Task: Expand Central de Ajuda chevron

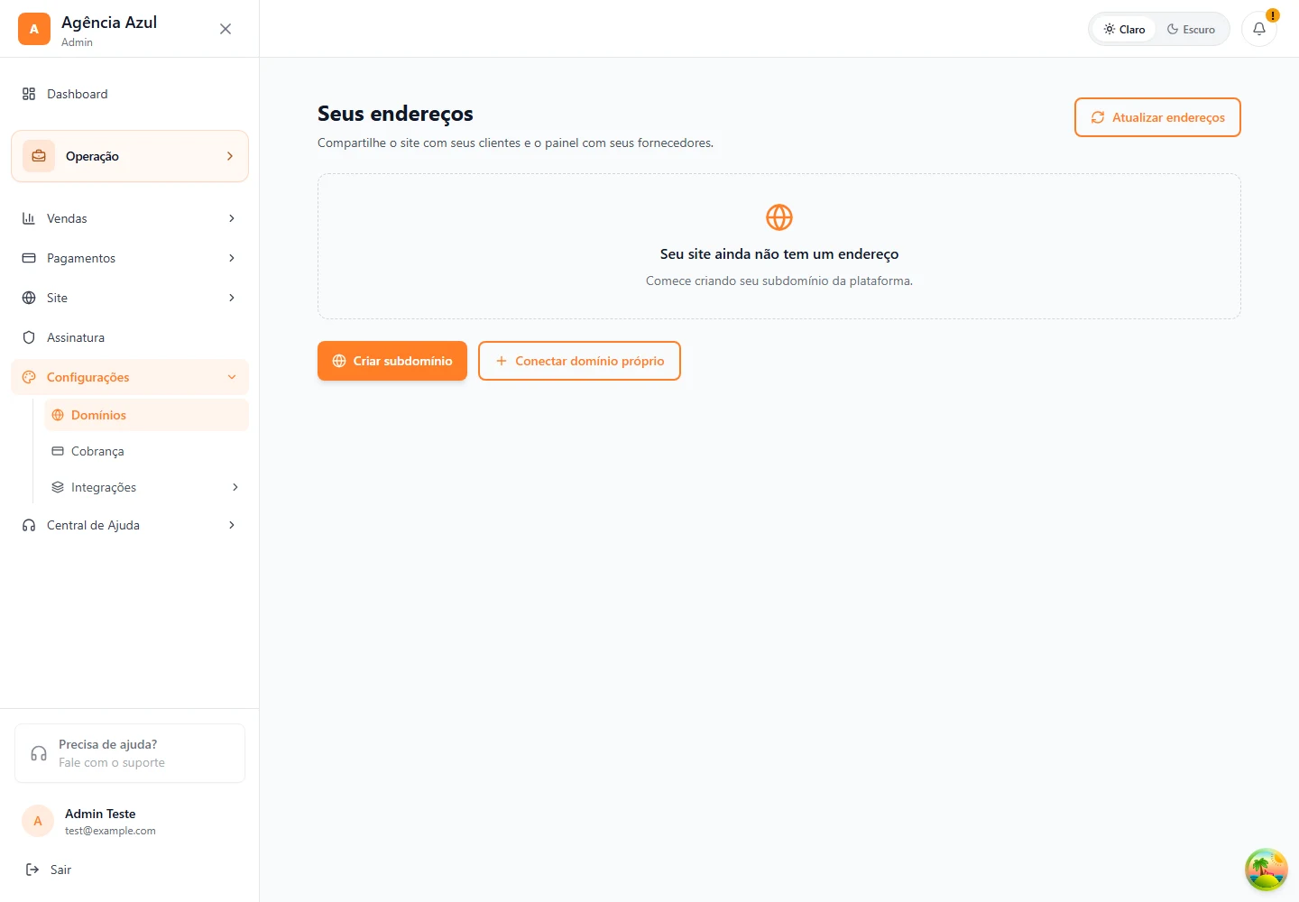Action: [232, 525]
